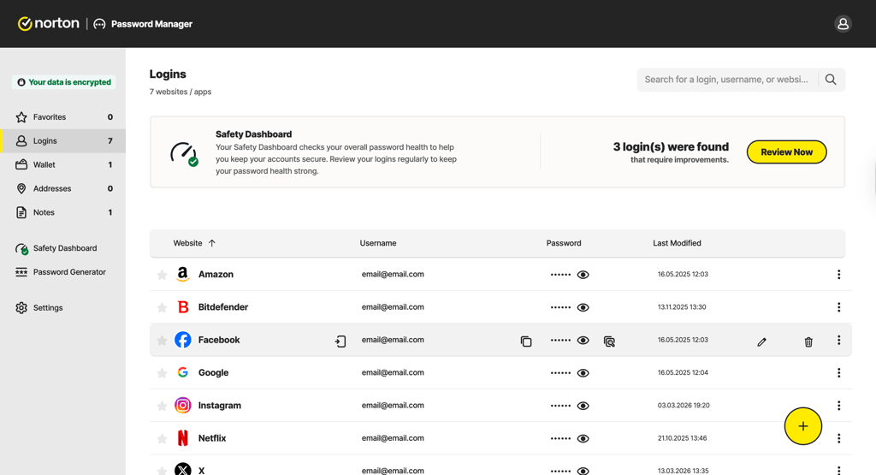Click the Bitdefender logo icon
The image size is (876, 475).
[x=183, y=306]
